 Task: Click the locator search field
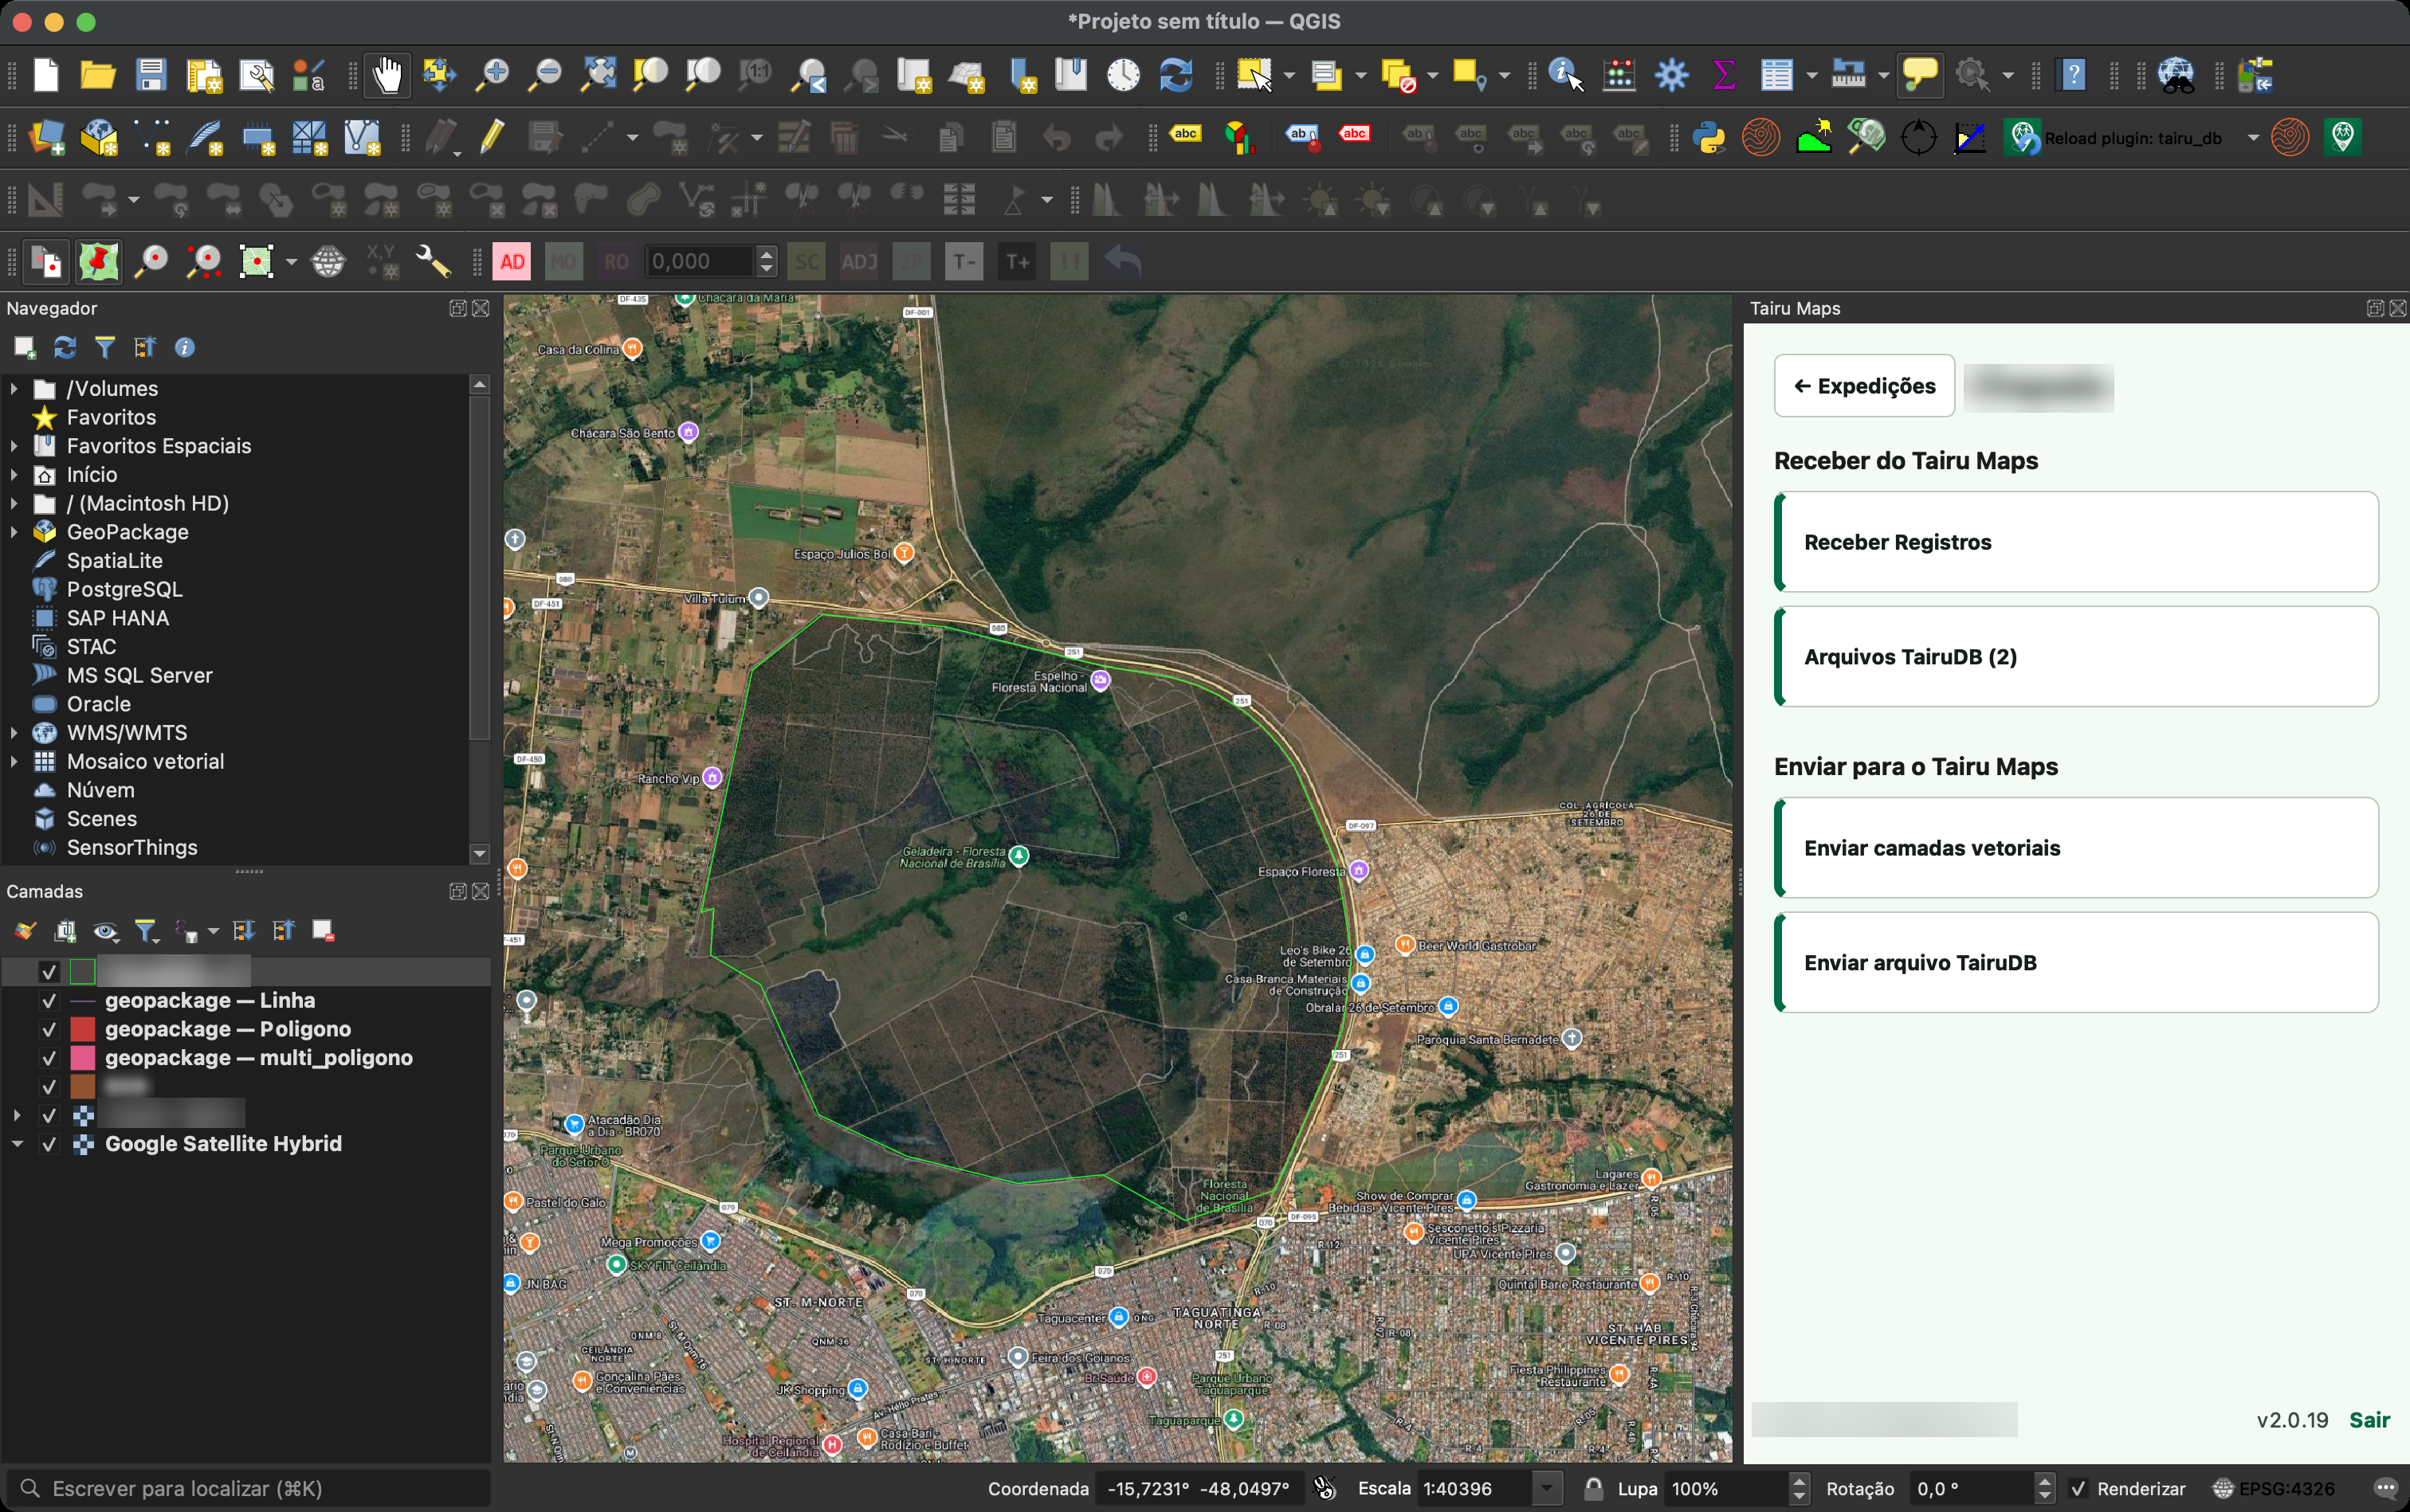248,1489
